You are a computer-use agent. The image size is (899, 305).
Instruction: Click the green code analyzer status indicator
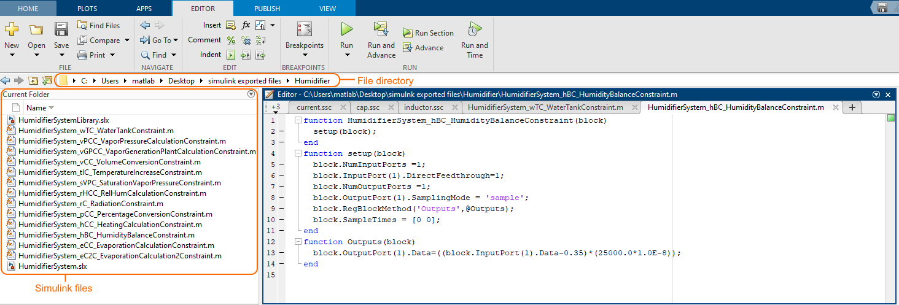891,118
